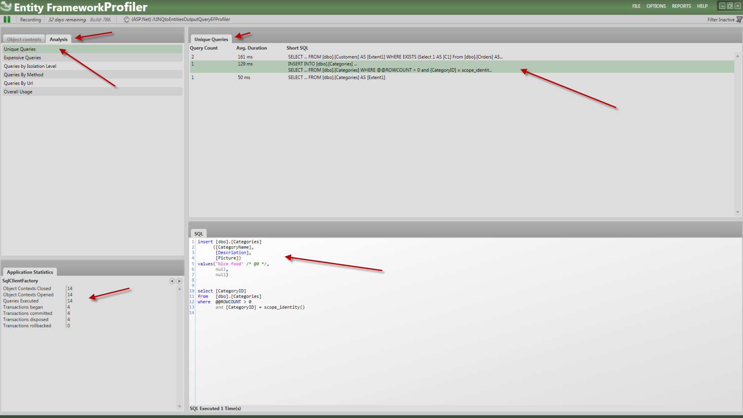Click the LINQtoEntitiesOutputQueryEFProfiler application name
743x418 pixels.
click(191, 19)
